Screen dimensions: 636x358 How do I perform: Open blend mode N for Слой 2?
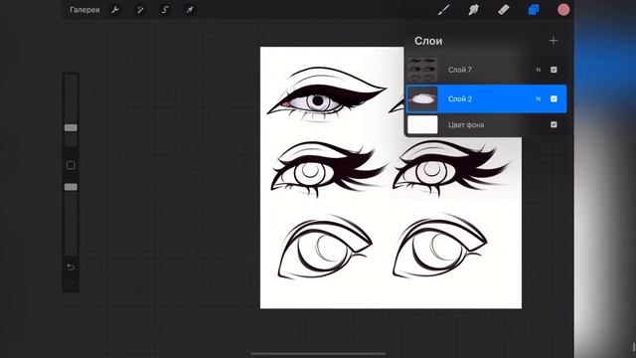point(539,98)
